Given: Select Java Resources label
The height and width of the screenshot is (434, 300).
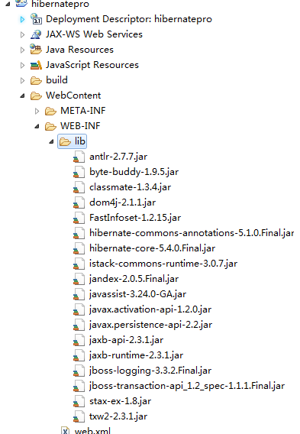Looking at the screenshot, I should click(79, 50).
